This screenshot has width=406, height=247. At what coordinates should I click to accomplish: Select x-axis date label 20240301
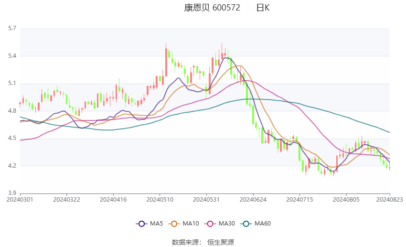coord(20,200)
